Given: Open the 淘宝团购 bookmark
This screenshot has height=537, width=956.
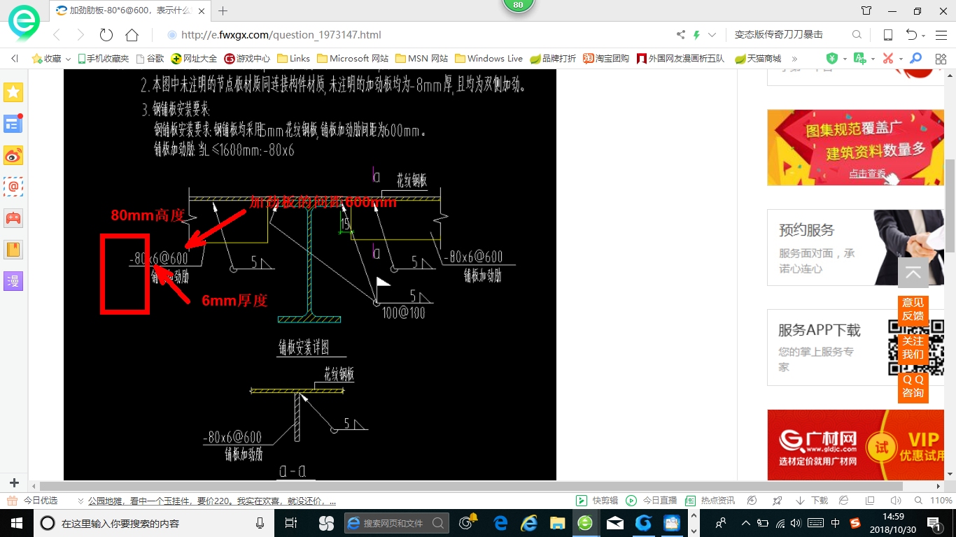Looking at the screenshot, I should click(x=606, y=59).
